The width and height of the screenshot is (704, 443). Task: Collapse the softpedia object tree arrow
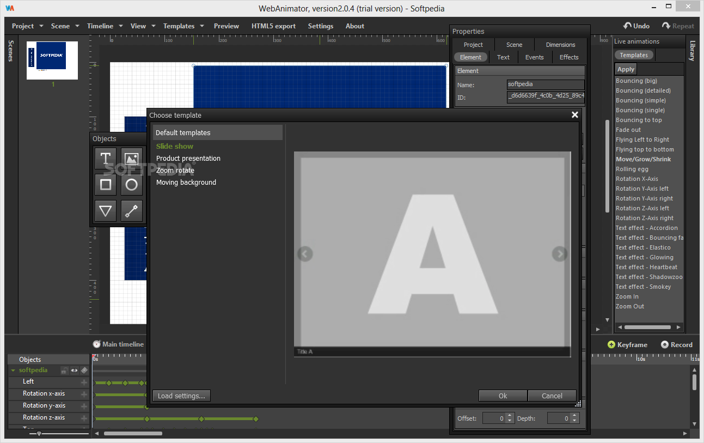tap(13, 371)
